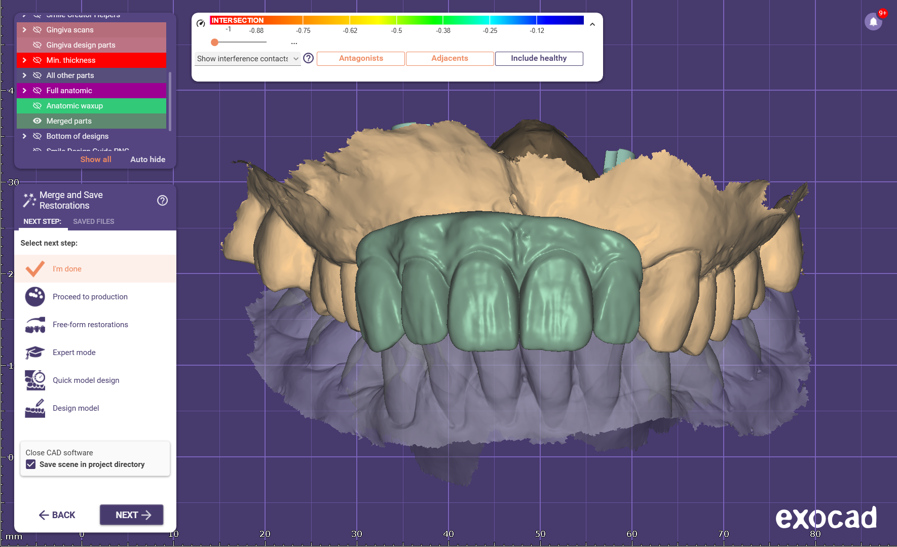This screenshot has height=547, width=897.
Task: Select the Free-form restorations icon
Action: [x=35, y=325]
